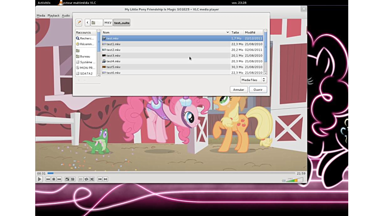Viewport: 384px width, 216px height.
Task: Click the Ouvrir button
Action: click(258, 89)
